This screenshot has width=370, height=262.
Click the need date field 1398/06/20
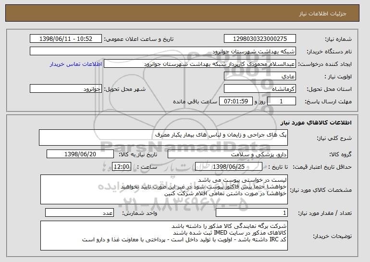tap(80, 154)
